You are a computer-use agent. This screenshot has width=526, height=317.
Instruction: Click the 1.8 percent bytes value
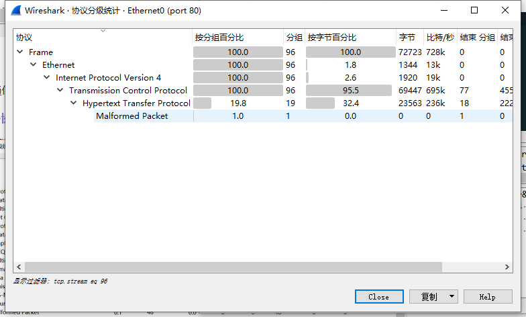350,64
